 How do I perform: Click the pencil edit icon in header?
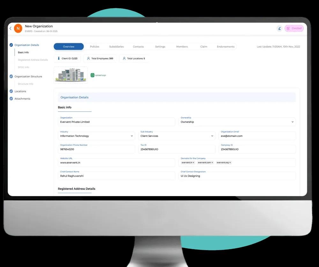(x=279, y=28)
